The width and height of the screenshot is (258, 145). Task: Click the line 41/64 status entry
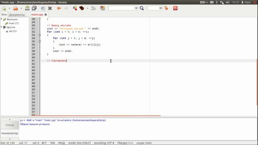(x=7, y=143)
